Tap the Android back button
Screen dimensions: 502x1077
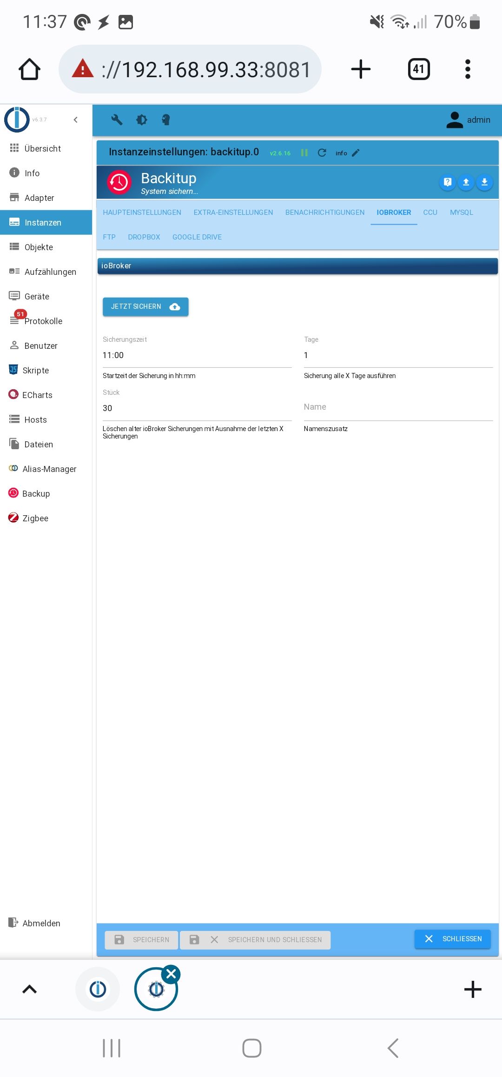[393, 1048]
